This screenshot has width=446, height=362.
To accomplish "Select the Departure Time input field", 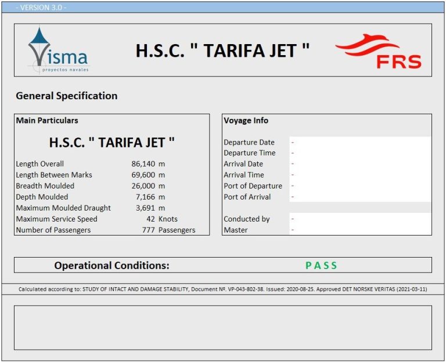I will click(360, 153).
